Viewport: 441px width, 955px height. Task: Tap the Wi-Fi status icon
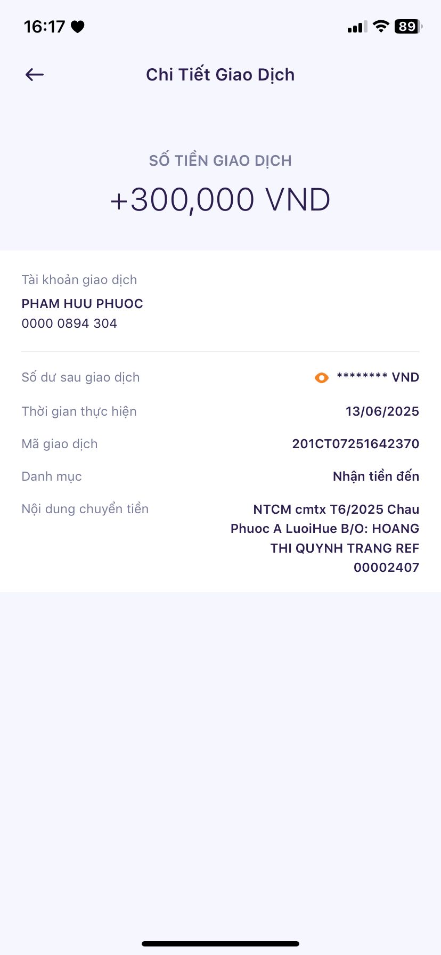pyautogui.click(x=381, y=27)
